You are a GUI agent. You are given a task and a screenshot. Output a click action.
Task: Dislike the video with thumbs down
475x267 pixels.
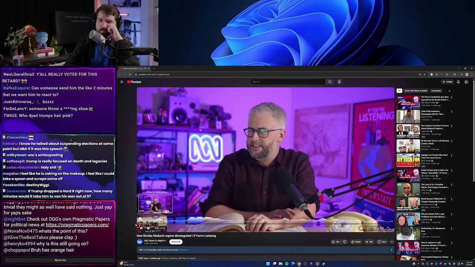point(344,242)
